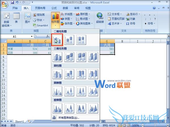Switch to the 数据 tab
Screen dimensions: 170x127
[x=65, y=8]
